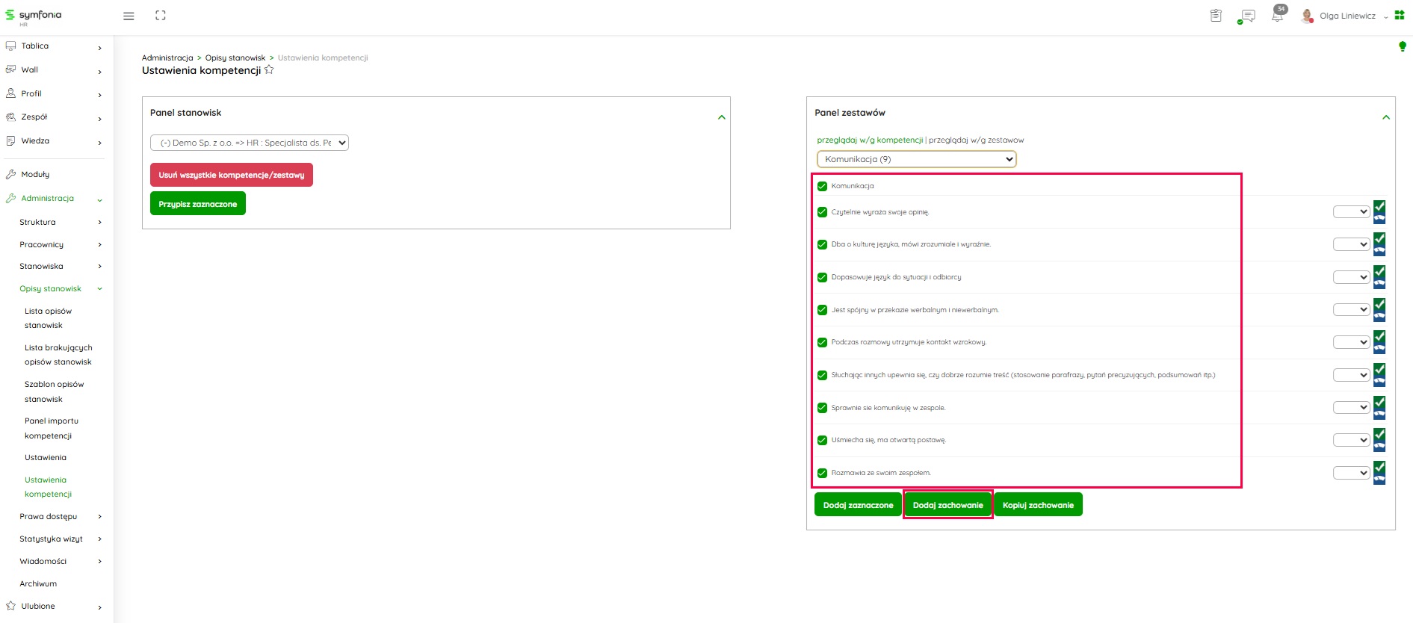Open Panel importu kompetencji menu item
Screen dimensions: 1413x623
tap(51, 428)
